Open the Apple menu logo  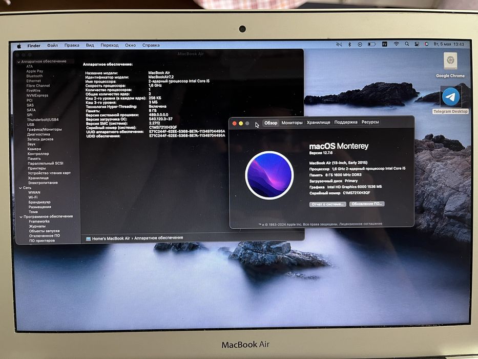coord(19,46)
